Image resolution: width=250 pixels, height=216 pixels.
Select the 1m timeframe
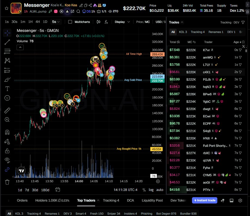pos(23,22)
